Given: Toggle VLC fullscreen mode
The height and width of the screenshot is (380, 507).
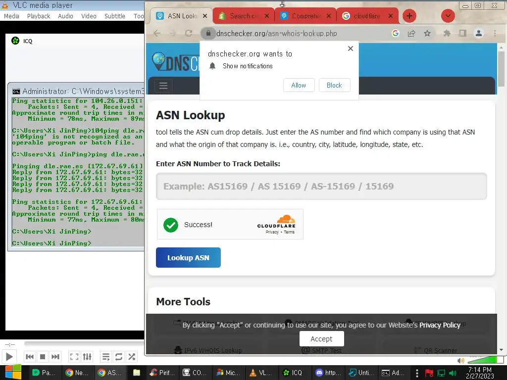Looking at the screenshot, I should click(74, 357).
